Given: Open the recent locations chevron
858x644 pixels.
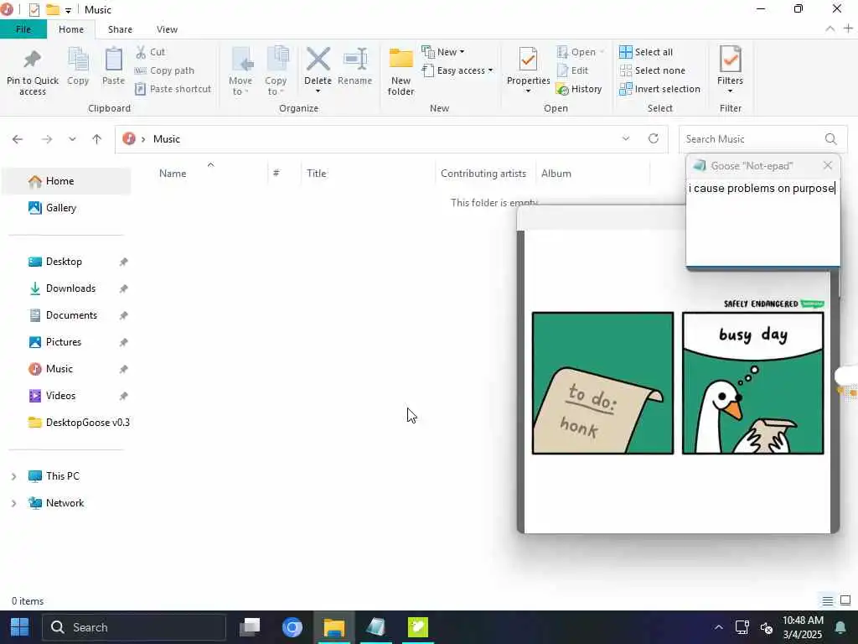Looking at the screenshot, I should point(72,139).
